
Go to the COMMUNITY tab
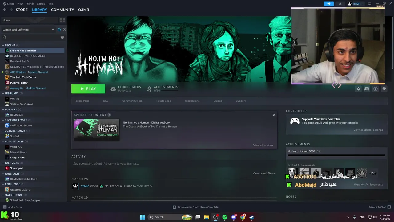pos(62,10)
